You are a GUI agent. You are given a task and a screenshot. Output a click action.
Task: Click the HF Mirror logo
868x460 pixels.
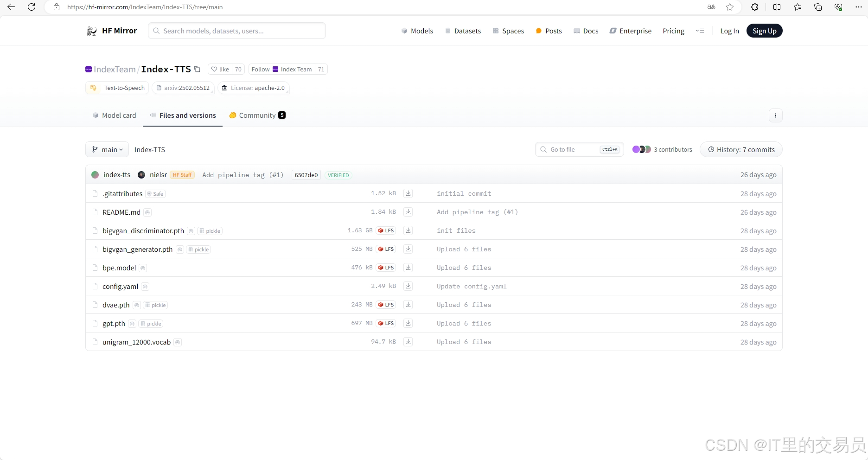pos(112,31)
